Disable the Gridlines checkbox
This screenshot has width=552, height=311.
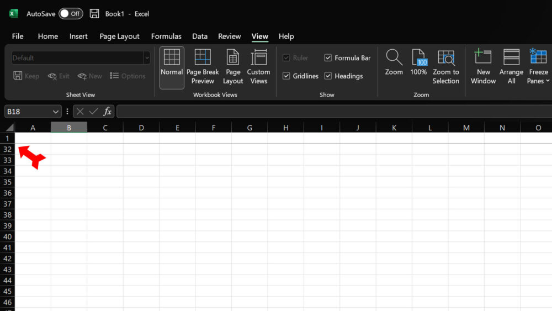point(286,76)
